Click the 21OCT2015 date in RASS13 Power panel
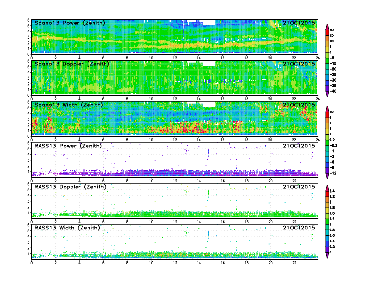 click(299, 146)
